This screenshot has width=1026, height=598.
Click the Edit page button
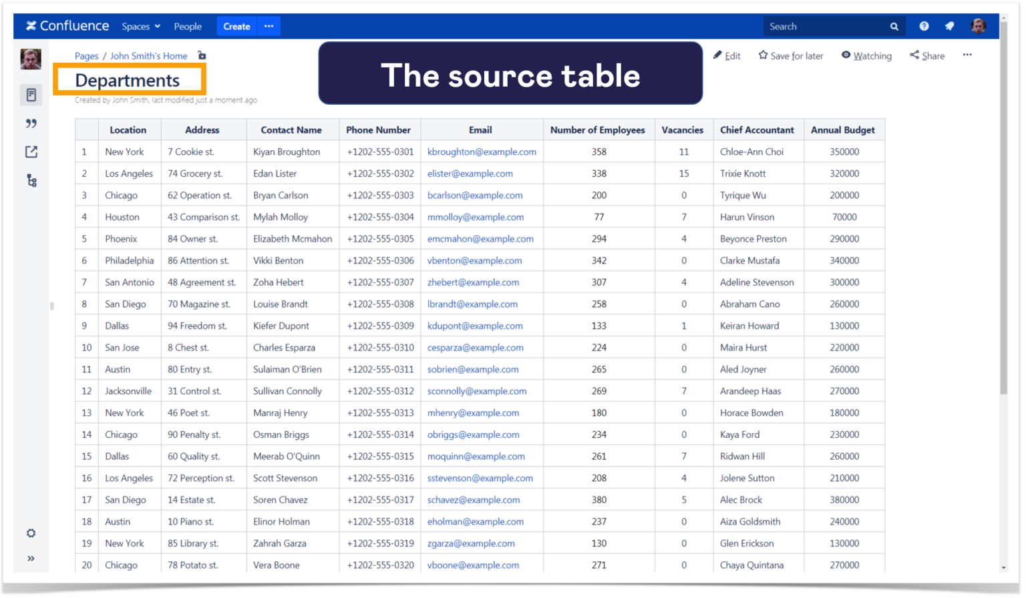[727, 55]
